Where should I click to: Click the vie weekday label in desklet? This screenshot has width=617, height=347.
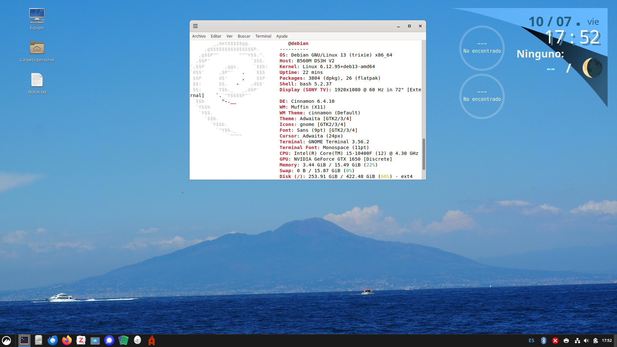593,22
